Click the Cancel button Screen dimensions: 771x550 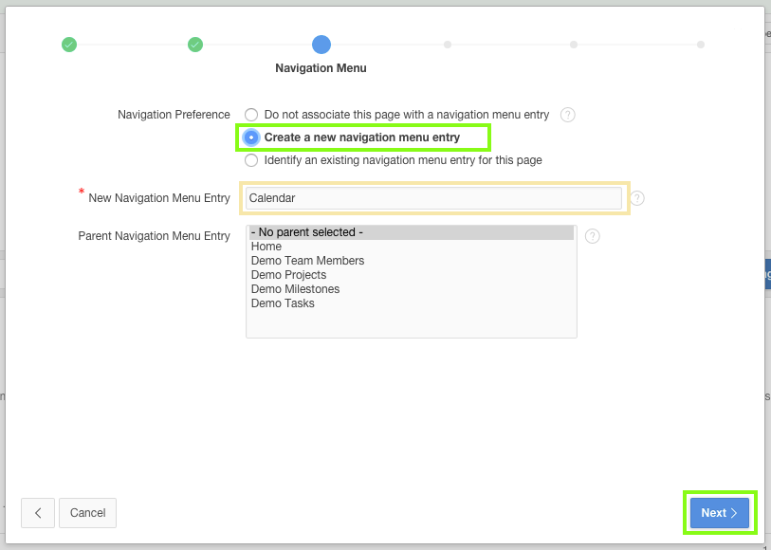(87, 513)
